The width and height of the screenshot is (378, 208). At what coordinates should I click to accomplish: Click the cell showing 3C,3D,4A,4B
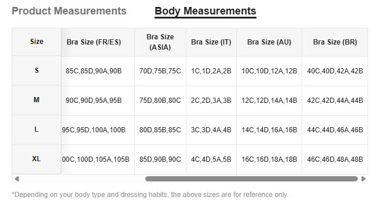pos(211,130)
